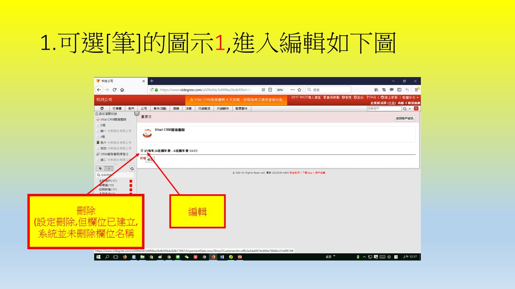The height and width of the screenshot is (289, 515).
Task: Toggle the sidebar icon in browser toolbar
Action: (x=400, y=90)
